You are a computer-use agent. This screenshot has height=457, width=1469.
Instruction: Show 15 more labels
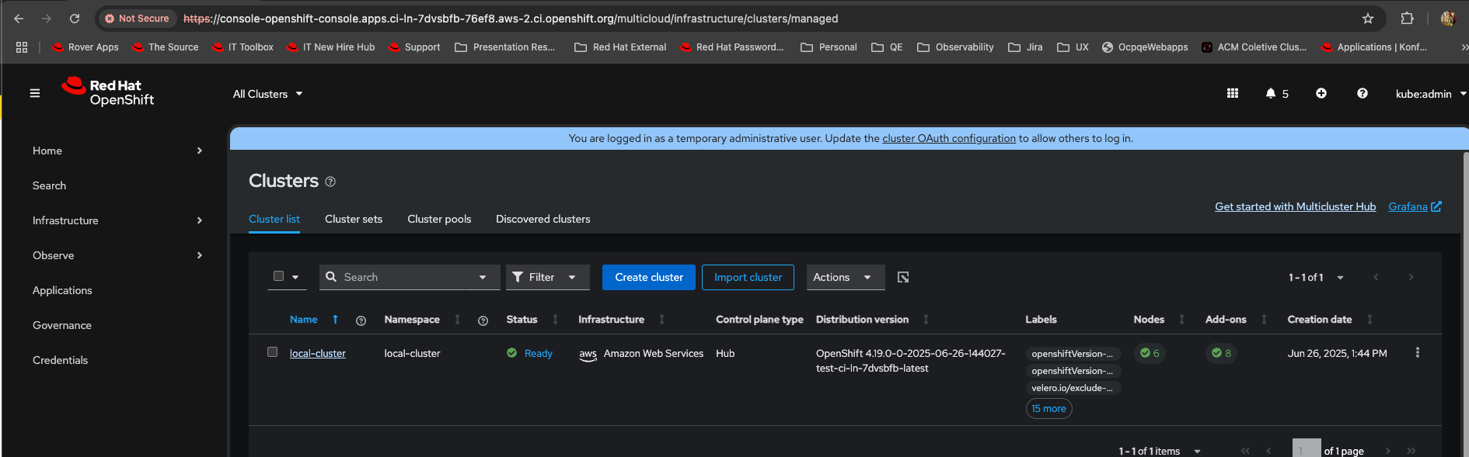pos(1049,409)
